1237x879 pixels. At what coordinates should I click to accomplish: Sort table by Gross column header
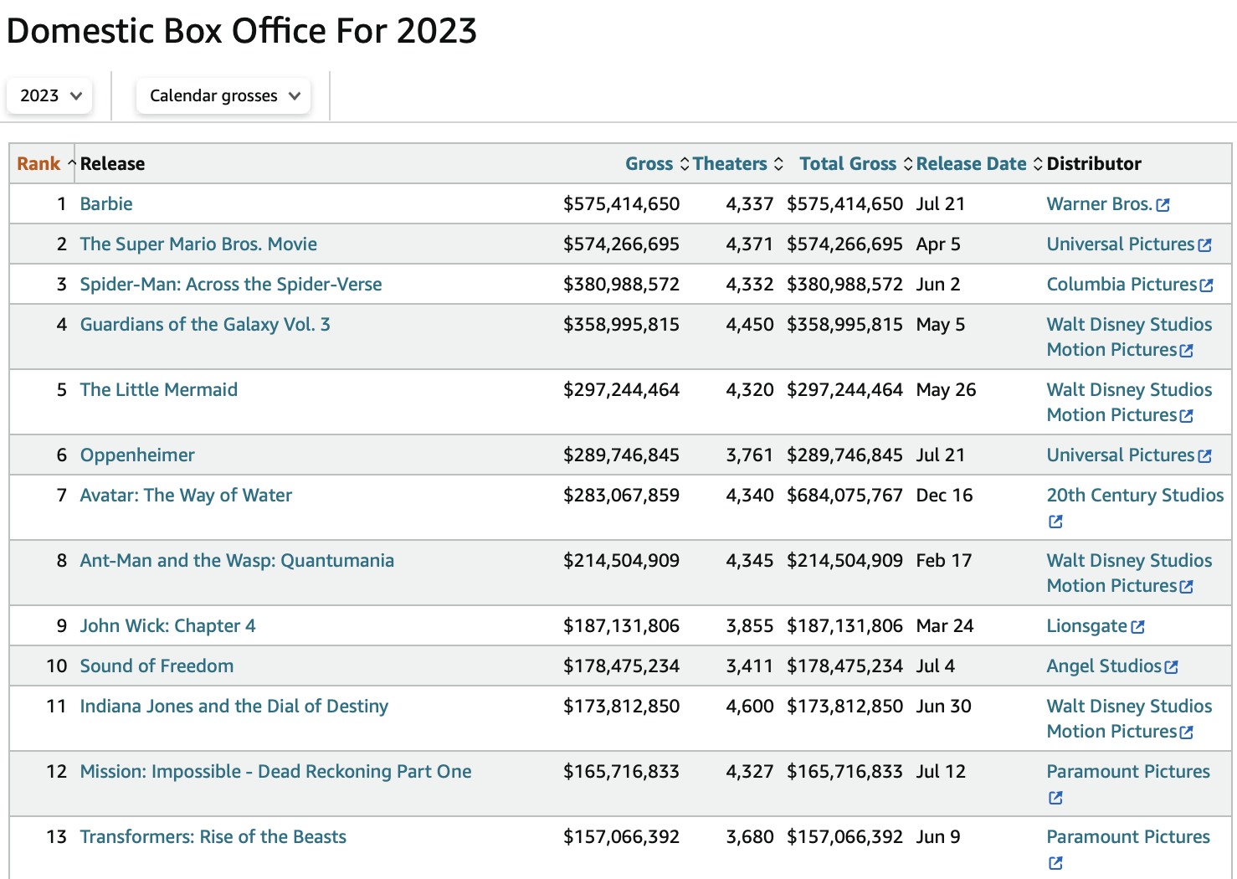tap(649, 163)
